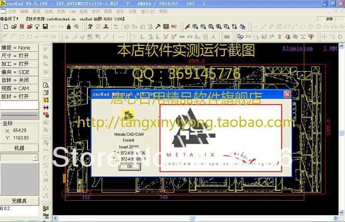Open the 绘制 menu
345x222 pixels.
point(49,11)
